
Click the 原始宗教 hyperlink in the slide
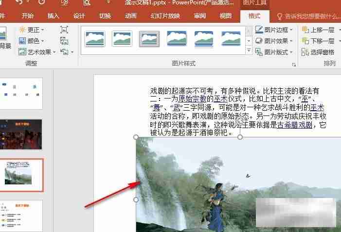coord(192,99)
